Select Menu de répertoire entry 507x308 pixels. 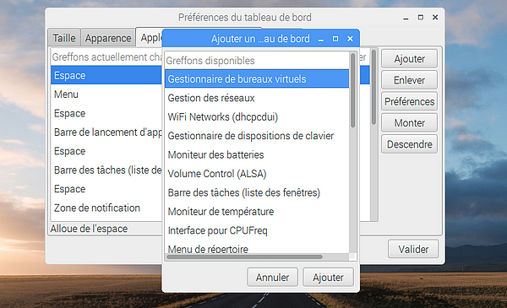[x=257, y=248]
